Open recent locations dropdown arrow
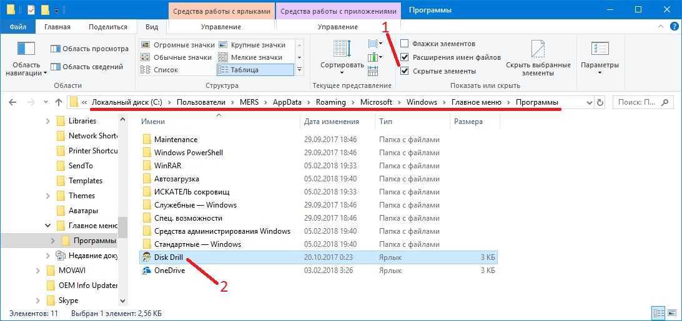 point(46,102)
